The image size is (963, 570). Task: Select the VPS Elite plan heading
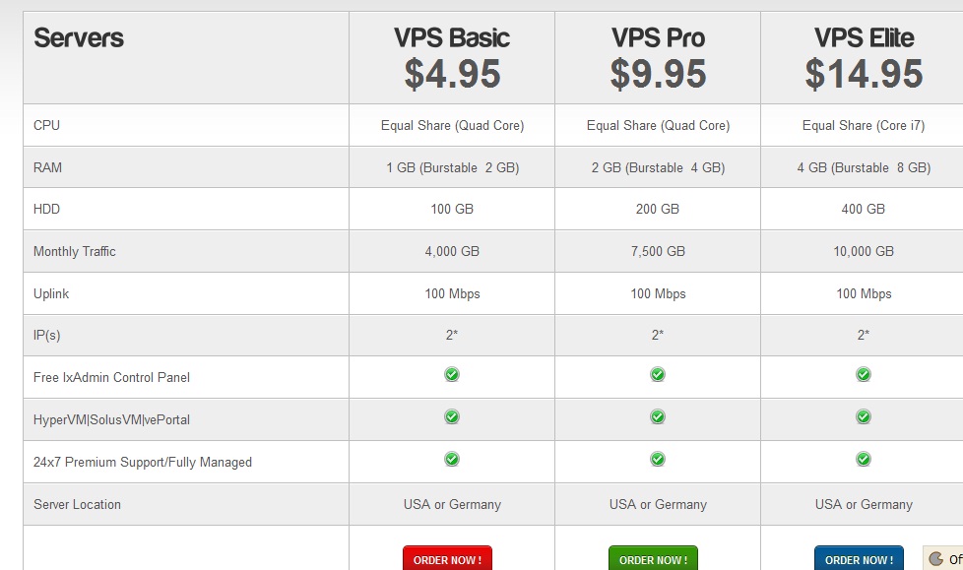[864, 38]
